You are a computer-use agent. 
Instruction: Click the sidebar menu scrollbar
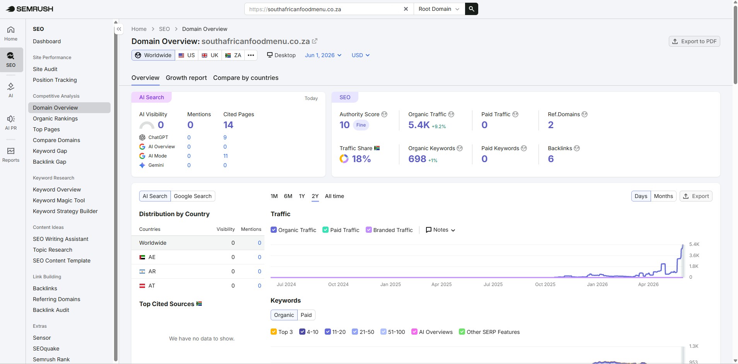coord(116,193)
